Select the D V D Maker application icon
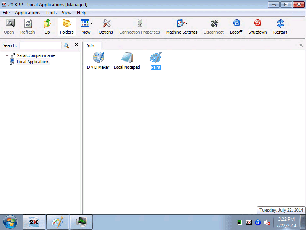Viewport: 306px width, 230px height. point(98,61)
